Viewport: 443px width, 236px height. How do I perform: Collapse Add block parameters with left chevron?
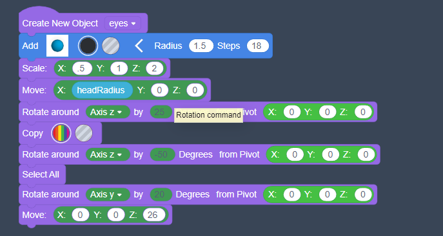139,46
